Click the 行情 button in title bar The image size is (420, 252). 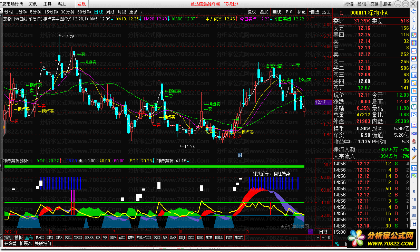pyautogui.click(x=349, y=4)
